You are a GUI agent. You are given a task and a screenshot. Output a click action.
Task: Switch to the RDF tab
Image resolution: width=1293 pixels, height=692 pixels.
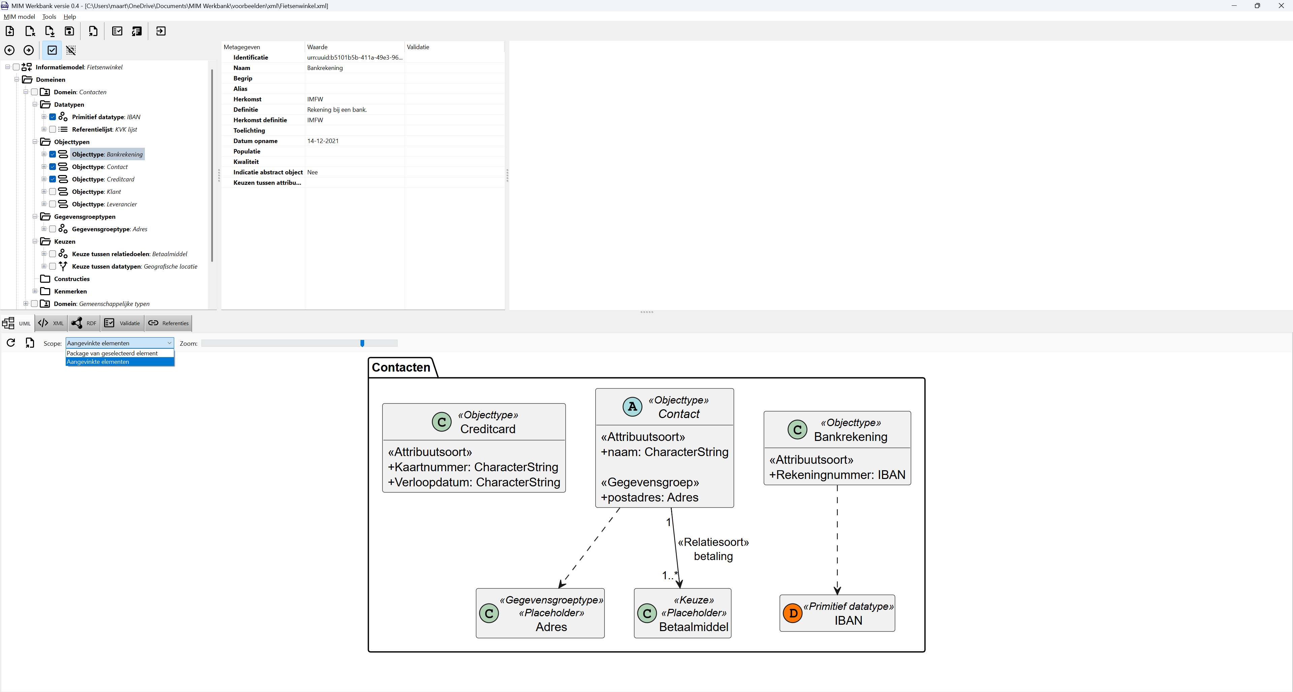[84, 323]
